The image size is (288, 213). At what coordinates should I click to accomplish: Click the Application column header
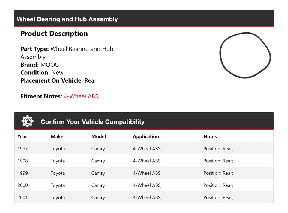(146, 136)
